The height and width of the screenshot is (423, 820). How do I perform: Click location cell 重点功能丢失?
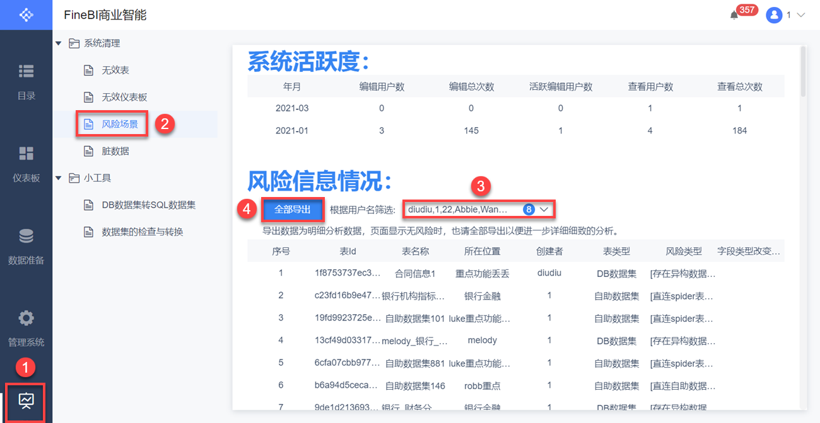483,274
